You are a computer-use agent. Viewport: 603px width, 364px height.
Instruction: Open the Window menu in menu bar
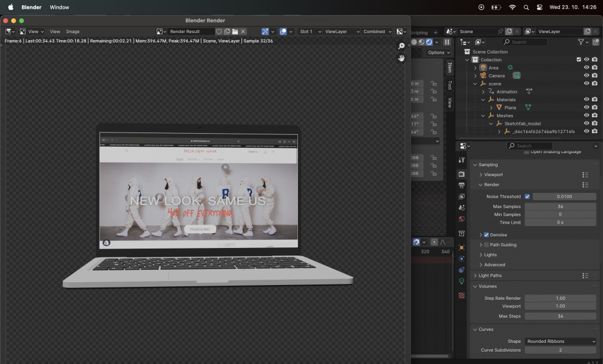tap(59, 7)
